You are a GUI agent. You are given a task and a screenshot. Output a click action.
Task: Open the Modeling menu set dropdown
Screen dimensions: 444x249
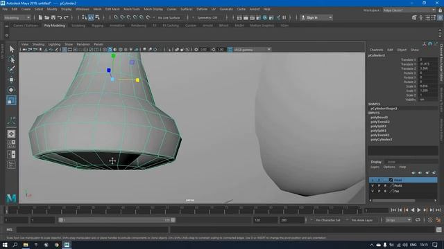click(17, 17)
